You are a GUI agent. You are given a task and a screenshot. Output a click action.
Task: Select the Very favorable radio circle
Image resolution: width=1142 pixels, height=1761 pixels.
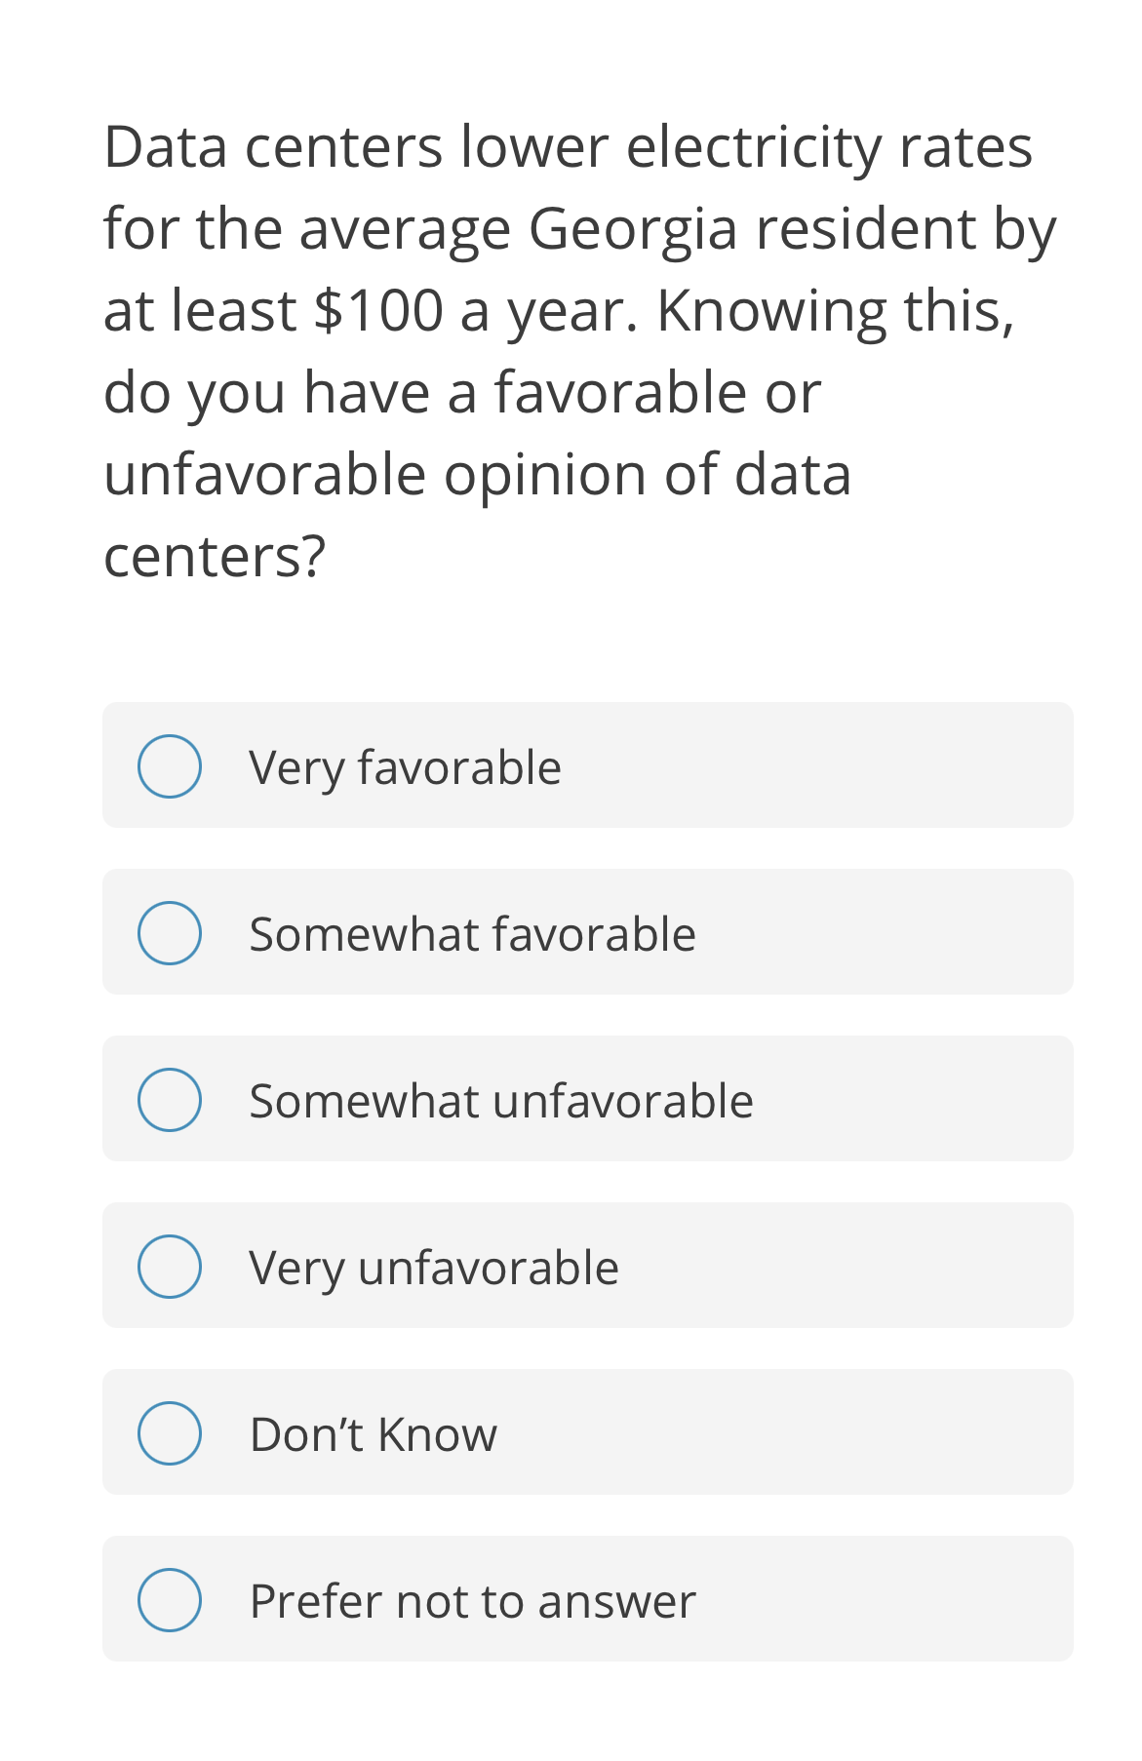pyautogui.click(x=170, y=766)
